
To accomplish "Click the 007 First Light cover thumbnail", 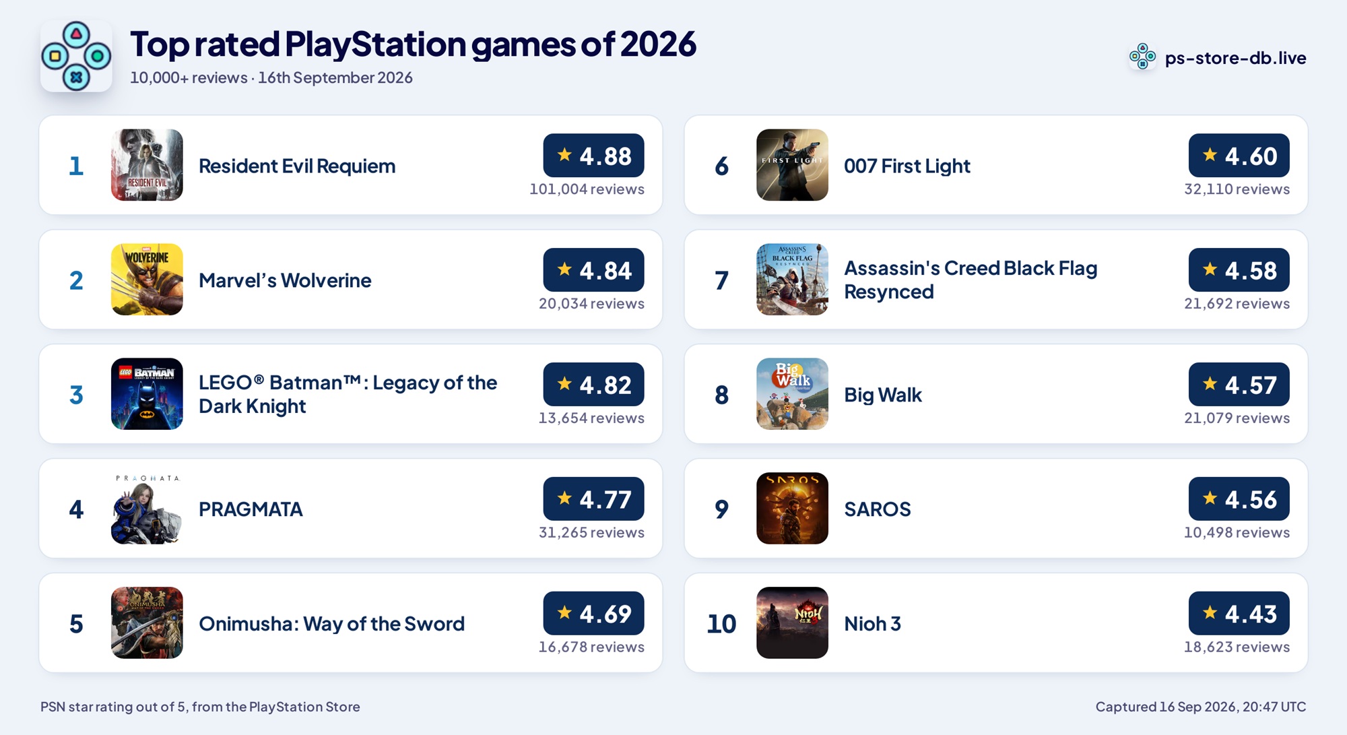I will coord(792,165).
